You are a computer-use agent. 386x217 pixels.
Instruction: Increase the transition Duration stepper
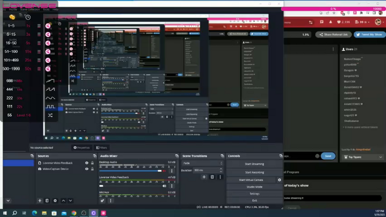(221, 169)
